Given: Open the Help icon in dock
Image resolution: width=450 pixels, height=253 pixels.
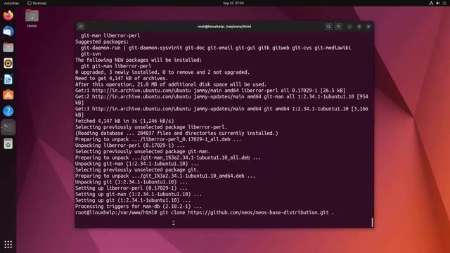Looking at the screenshot, I should point(8,111).
